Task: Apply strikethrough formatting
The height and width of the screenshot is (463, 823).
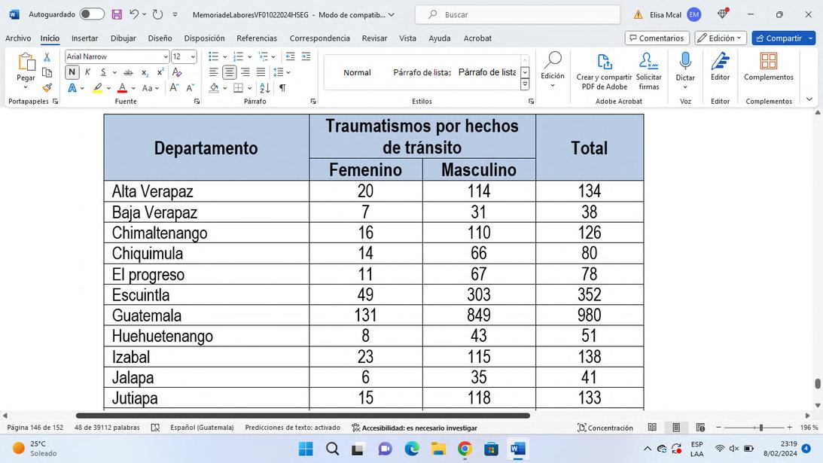Action: click(x=128, y=72)
